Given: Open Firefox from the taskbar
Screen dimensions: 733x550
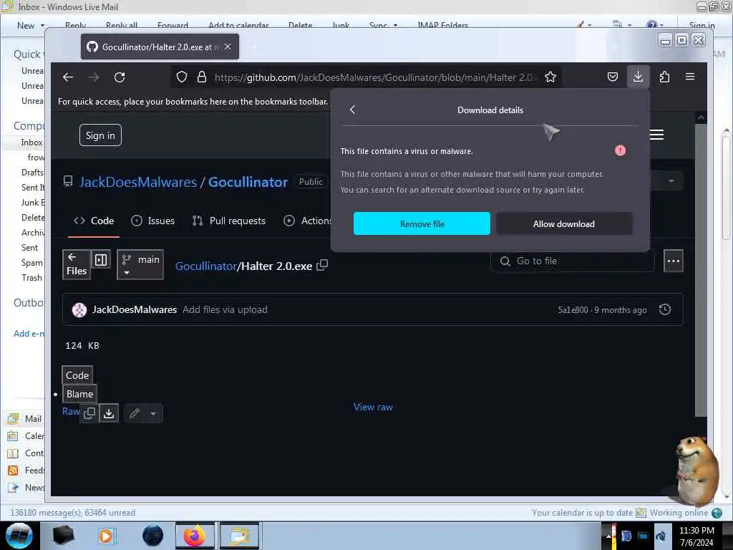Looking at the screenshot, I should (x=195, y=536).
